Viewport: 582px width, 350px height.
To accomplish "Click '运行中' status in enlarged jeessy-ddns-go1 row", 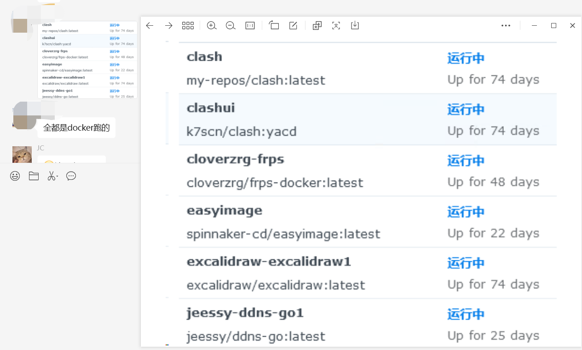I will (x=466, y=314).
